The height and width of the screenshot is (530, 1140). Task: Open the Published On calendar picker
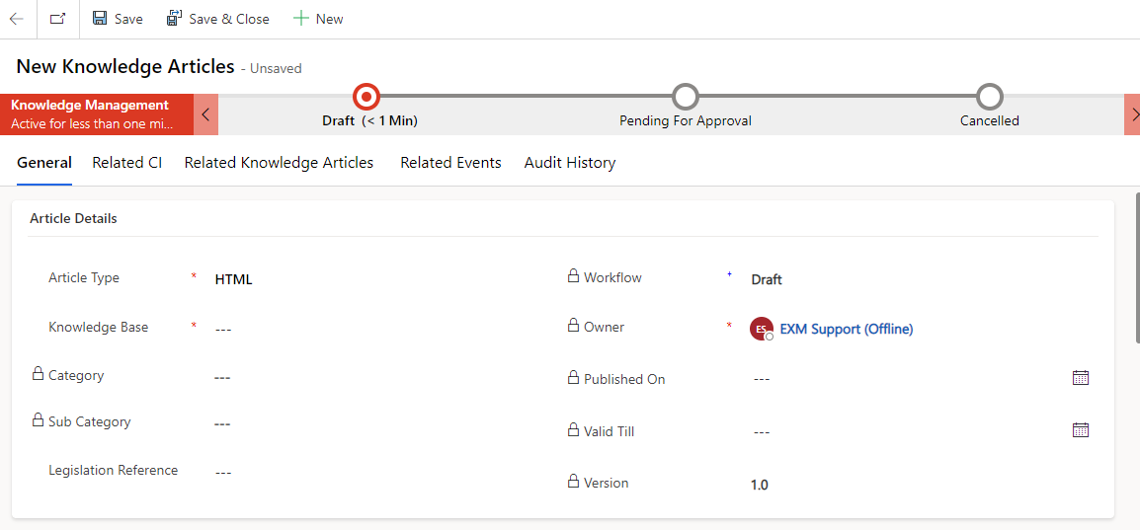pos(1081,378)
